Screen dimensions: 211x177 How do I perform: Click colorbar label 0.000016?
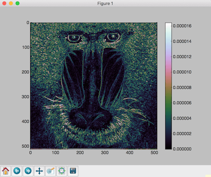pos(182,26)
